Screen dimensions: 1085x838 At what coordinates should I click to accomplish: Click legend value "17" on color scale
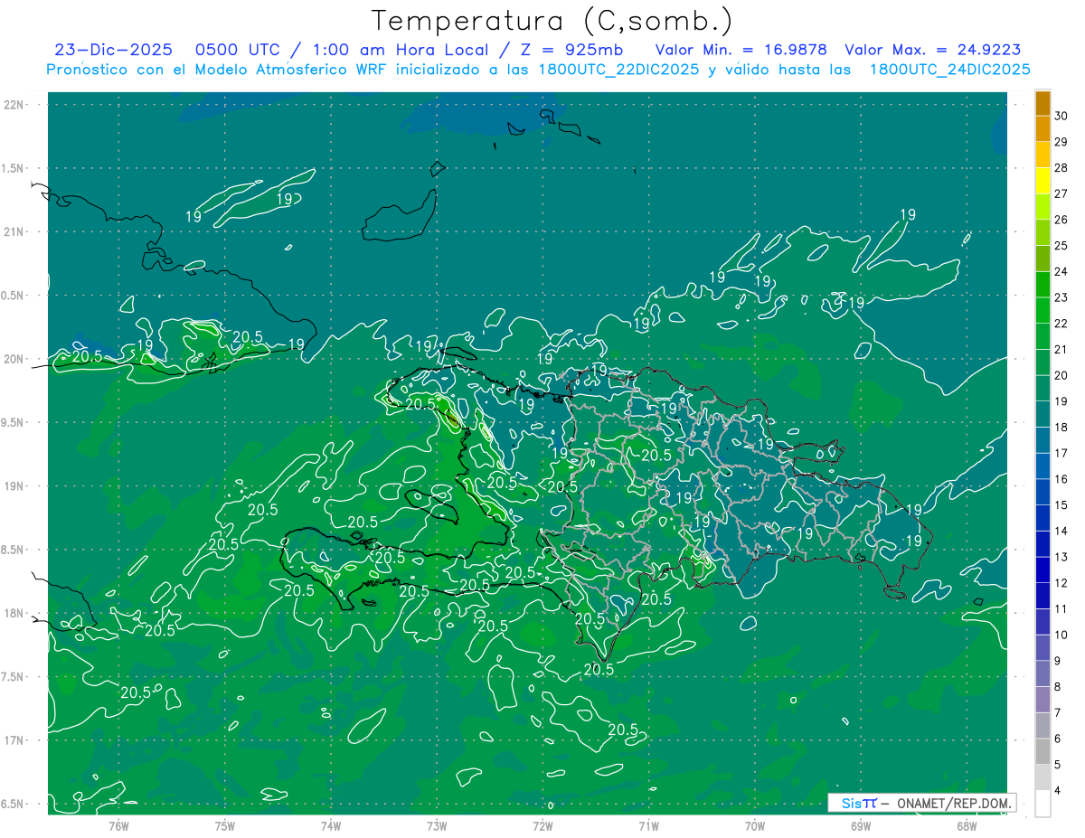(x=1061, y=454)
